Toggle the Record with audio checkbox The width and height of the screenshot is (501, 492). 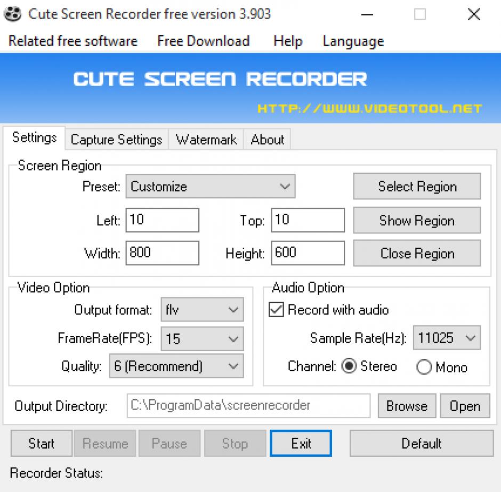(276, 310)
